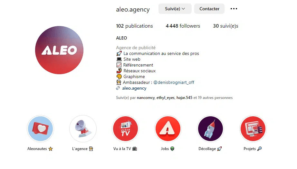Expand the Suivi(e) dropdown button
Screen dimensions: 297x169
175,9
